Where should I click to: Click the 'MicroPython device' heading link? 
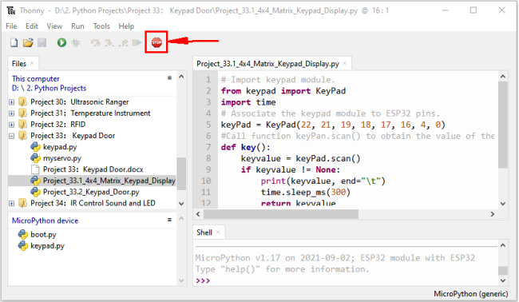[45, 221]
